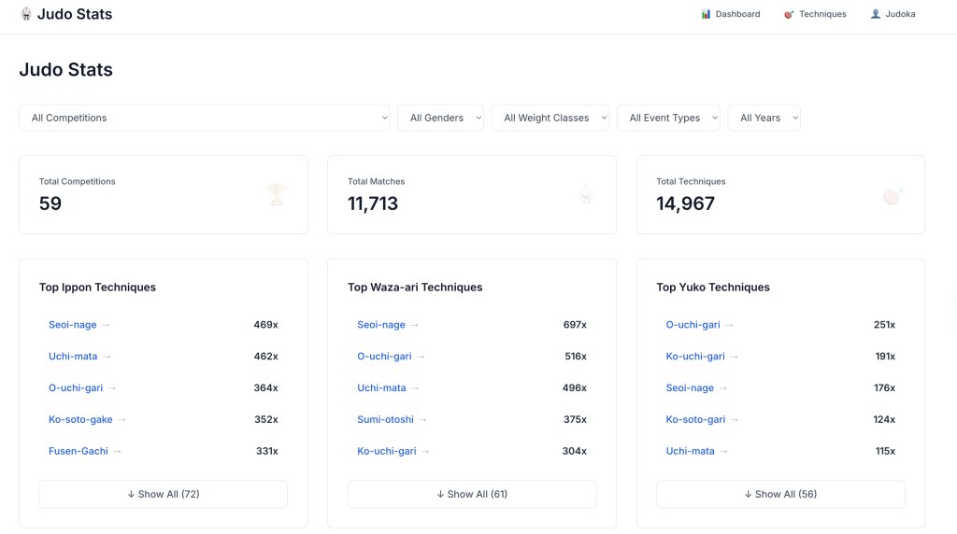Open Sumi-otoshi Waza-ari technique link
The height and width of the screenshot is (534, 957).
pyautogui.click(x=386, y=419)
